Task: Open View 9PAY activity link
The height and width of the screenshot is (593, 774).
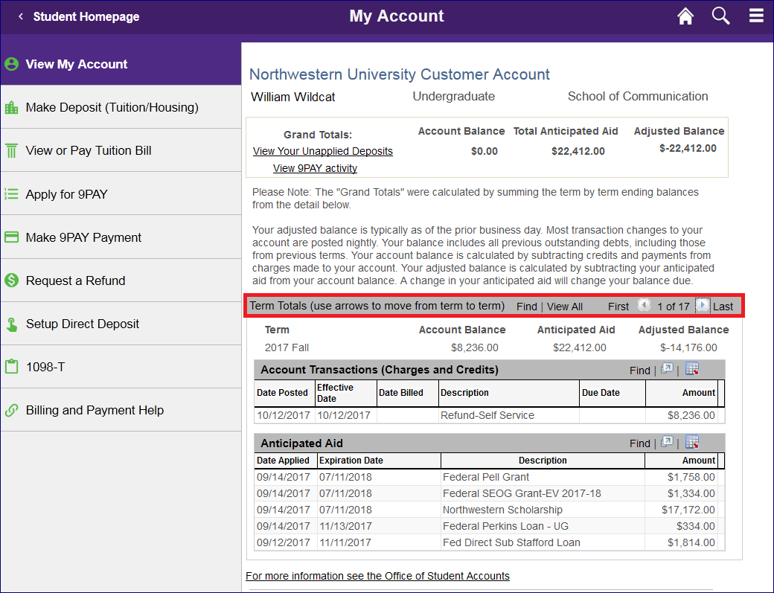Action: (x=315, y=168)
